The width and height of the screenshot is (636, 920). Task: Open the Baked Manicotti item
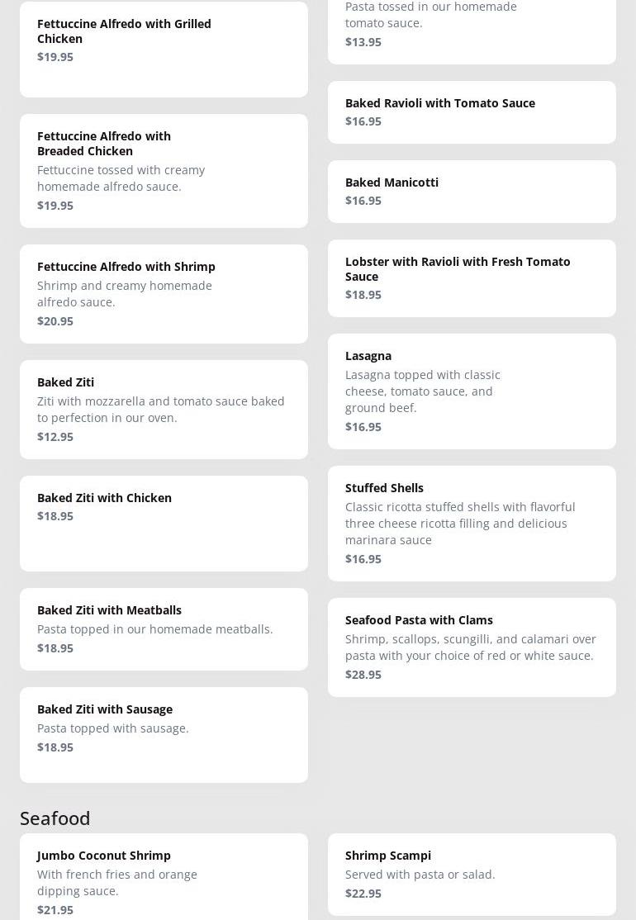pyautogui.click(x=472, y=192)
